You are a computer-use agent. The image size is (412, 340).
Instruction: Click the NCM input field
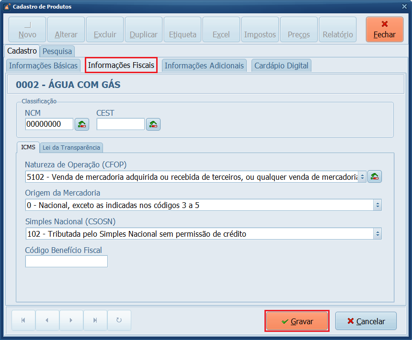tap(49, 124)
